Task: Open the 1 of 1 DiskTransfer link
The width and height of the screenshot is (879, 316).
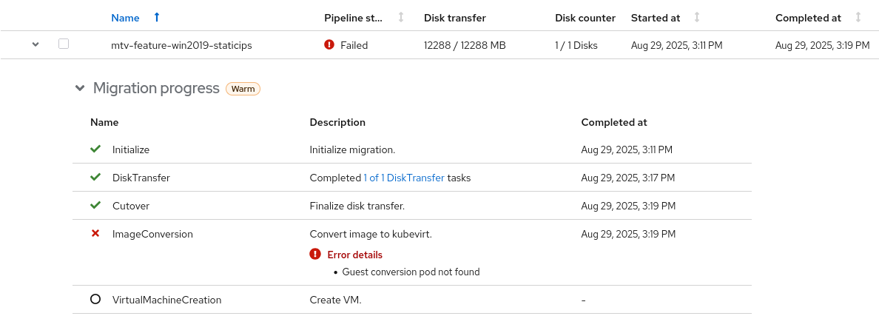Action: pos(404,178)
